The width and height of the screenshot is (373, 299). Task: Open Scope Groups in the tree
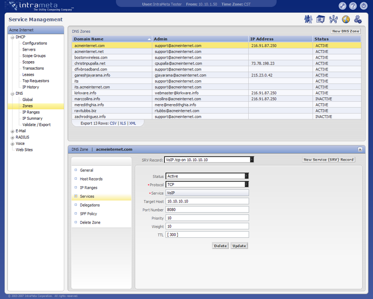(34, 56)
